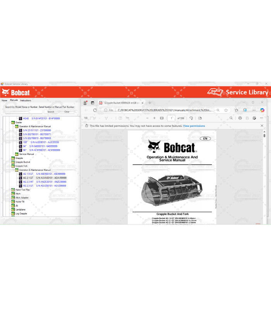Switch to the Instructions tab
The image size is (271, 310).
click(25, 100)
